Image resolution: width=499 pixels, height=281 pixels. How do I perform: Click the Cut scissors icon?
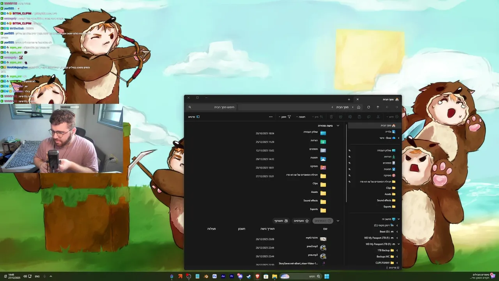[378, 117]
